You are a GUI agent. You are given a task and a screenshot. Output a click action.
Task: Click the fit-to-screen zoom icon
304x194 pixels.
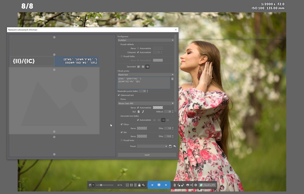(131, 185)
